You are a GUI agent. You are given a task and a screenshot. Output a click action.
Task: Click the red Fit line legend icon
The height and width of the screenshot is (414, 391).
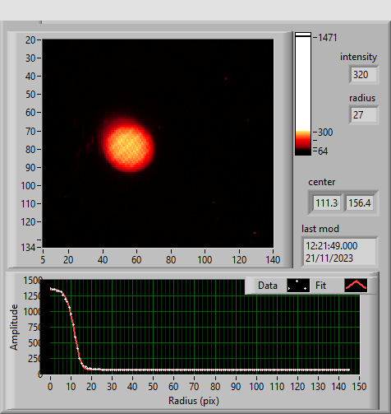(356, 286)
